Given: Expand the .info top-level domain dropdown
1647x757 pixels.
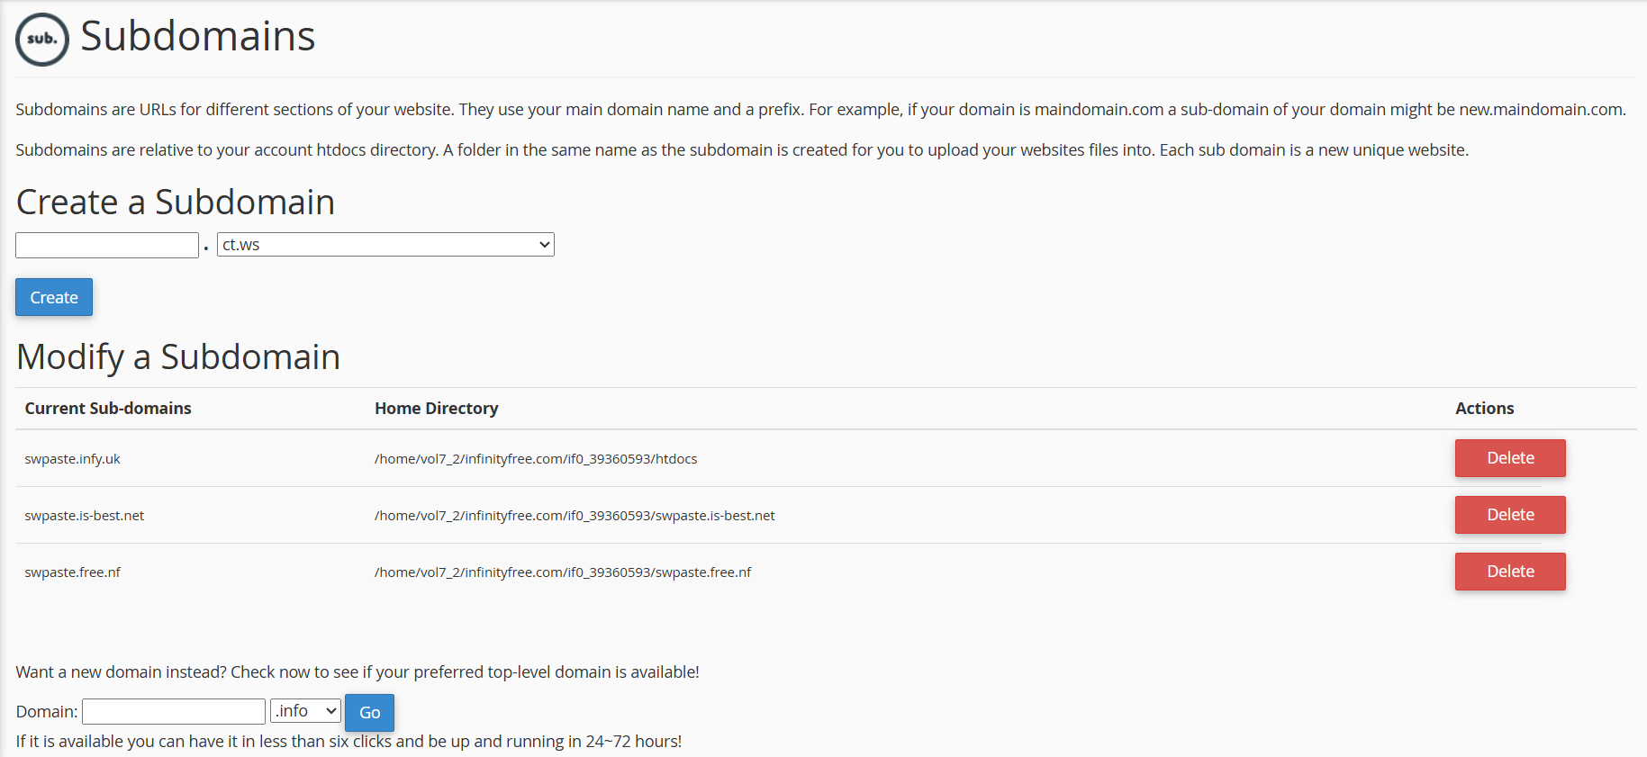Looking at the screenshot, I should pyautogui.click(x=305, y=711).
